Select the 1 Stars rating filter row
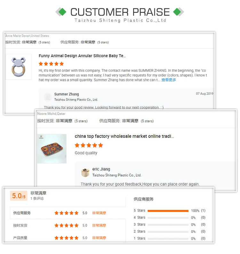Viewport: 240px width, 254px height. point(169,239)
